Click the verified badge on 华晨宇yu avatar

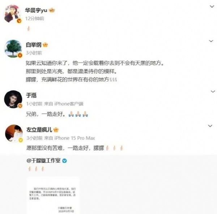tap(20, 21)
